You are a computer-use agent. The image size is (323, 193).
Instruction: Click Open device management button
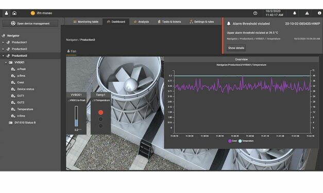coord(30,24)
